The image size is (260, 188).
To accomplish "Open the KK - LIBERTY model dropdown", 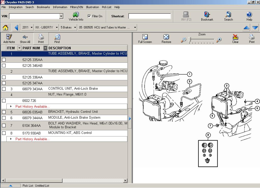I will pos(57,27).
